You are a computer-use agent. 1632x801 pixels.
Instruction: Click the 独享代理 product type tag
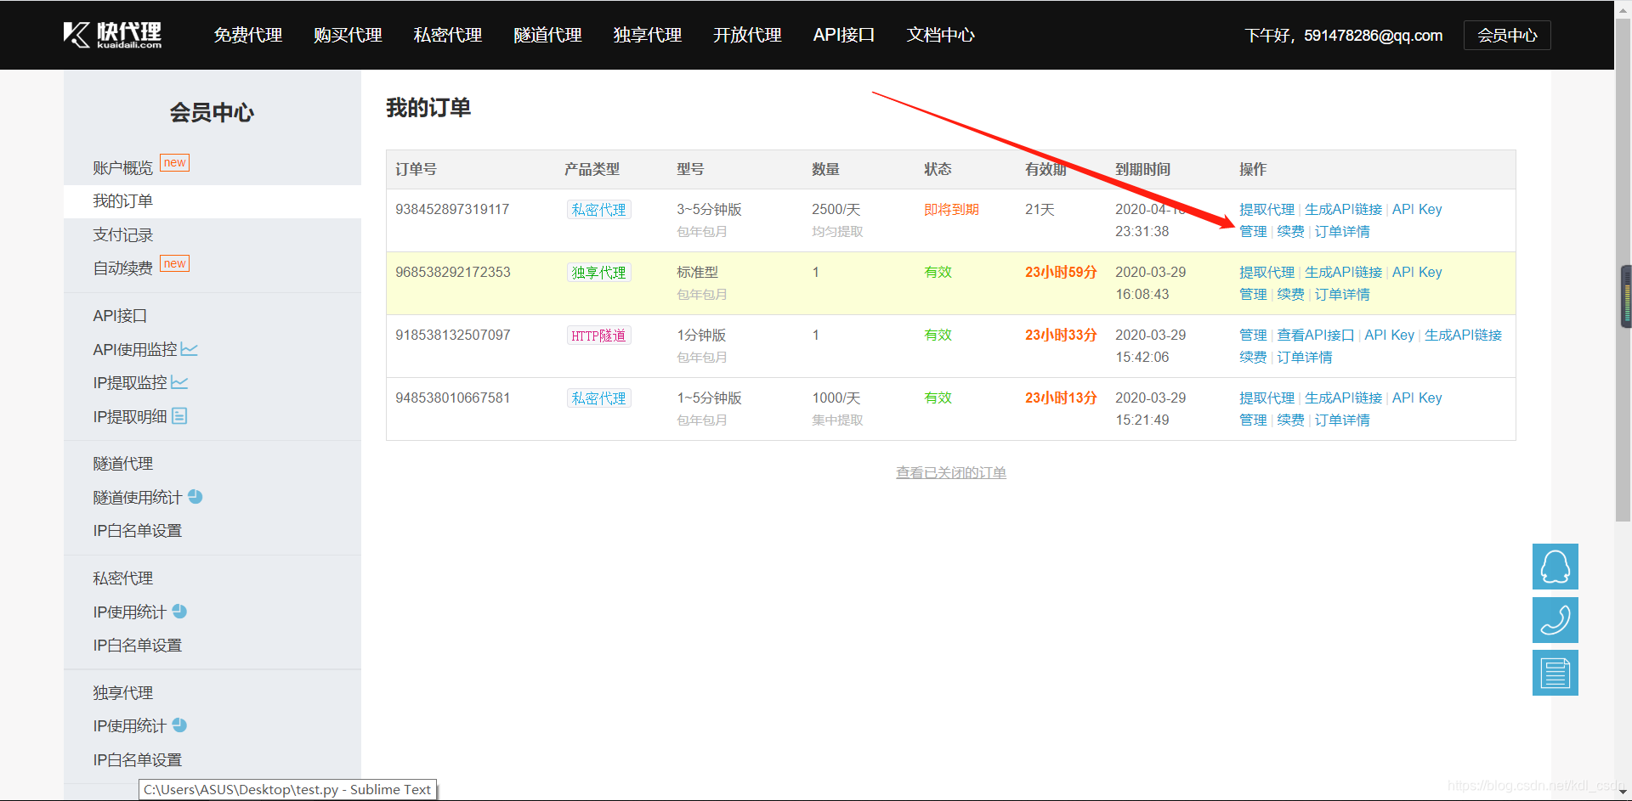click(598, 272)
